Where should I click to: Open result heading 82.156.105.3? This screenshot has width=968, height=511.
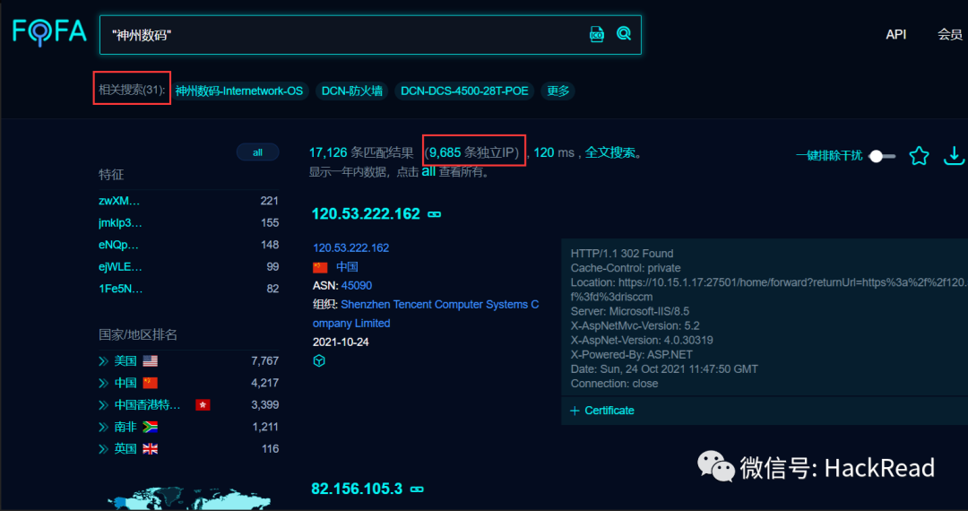[x=357, y=489]
